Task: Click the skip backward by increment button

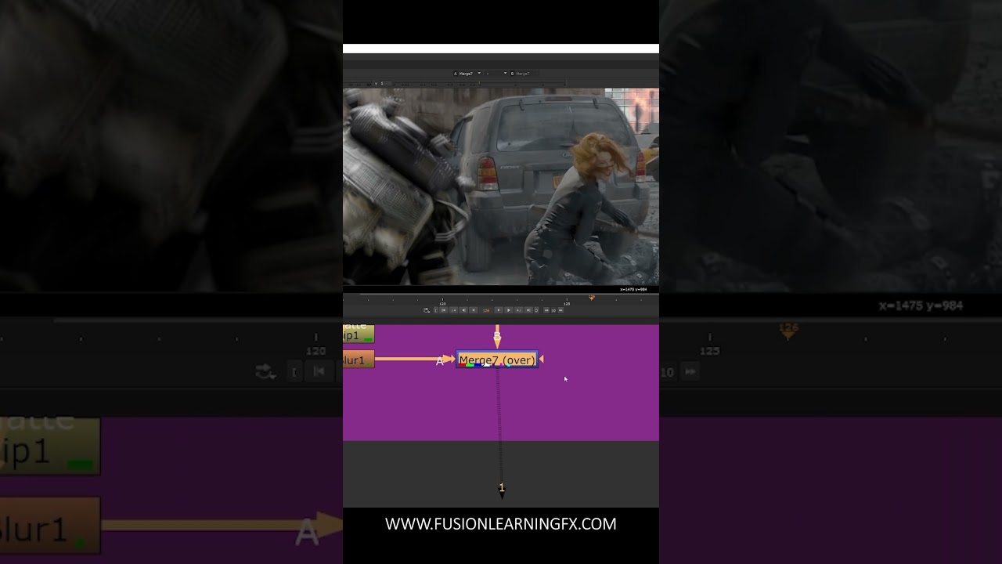Action: coord(546,310)
